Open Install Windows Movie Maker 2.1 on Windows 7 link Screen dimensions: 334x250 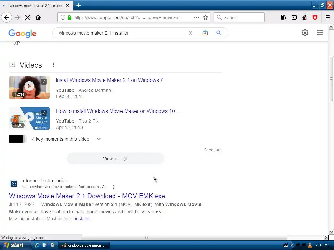pos(110,80)
